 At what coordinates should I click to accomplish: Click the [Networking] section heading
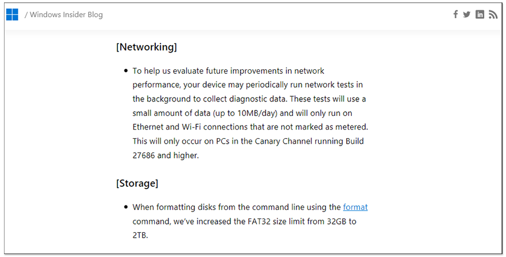(147, 47)
